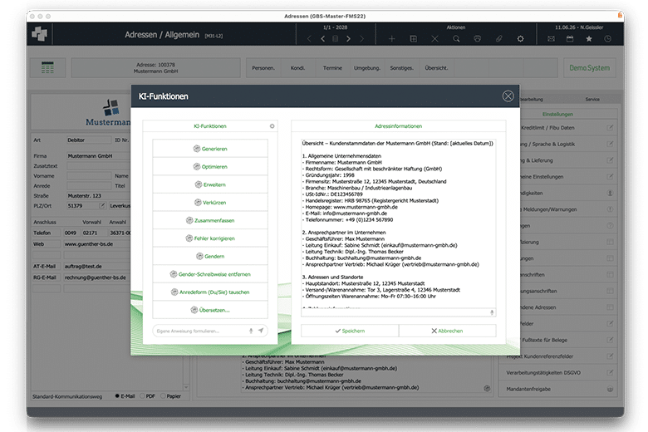Click the microphone icon in the instruction field
The width and height of the screenshot is (648, 432).
click(251, 331)
